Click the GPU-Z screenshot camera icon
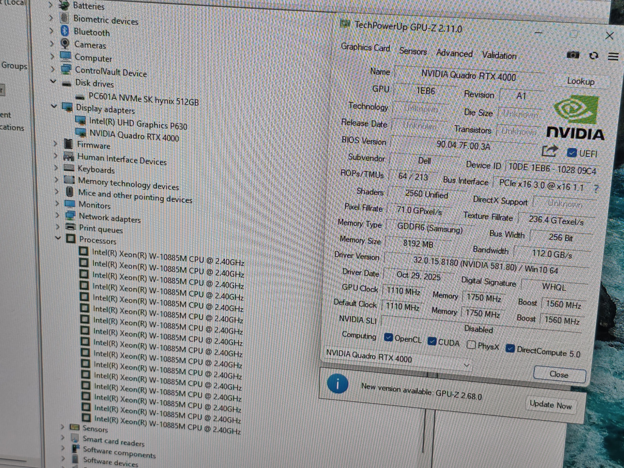Viewport: 624px width, 468px height. (573, 55)
